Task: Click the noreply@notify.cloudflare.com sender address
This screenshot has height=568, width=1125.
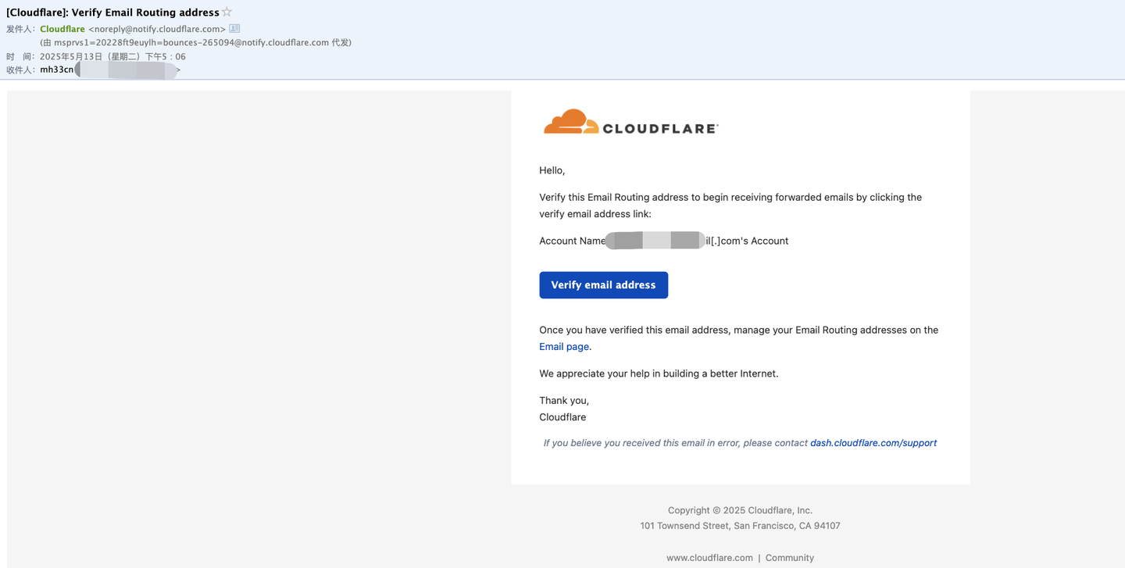Action: tap(157, 29)
